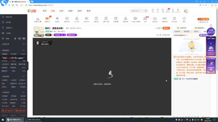
Task: Click the 客户端打开 button in sidebar
Action: click(x=7, y=111)
